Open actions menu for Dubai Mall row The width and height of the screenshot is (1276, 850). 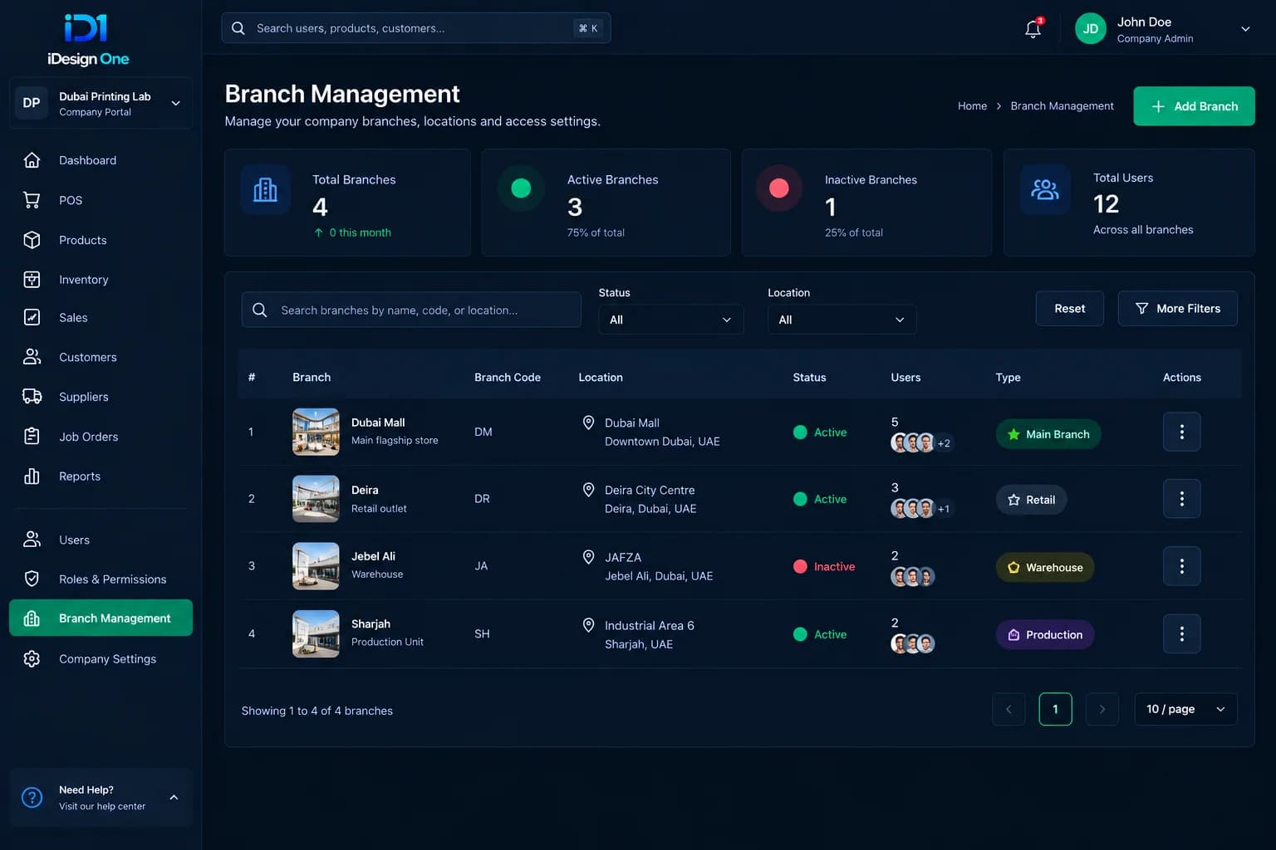1181,432
